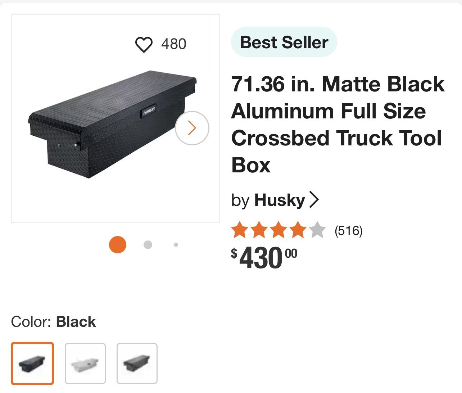Pick the gray tool box swatch
Screen dimensions: 462x393
(x=137, y=363)
